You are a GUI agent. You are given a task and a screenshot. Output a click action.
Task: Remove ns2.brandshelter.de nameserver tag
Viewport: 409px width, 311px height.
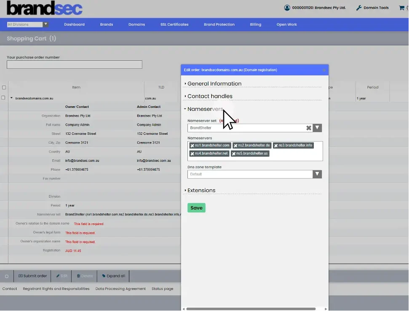pyautogui.click(x=235, y=145)
